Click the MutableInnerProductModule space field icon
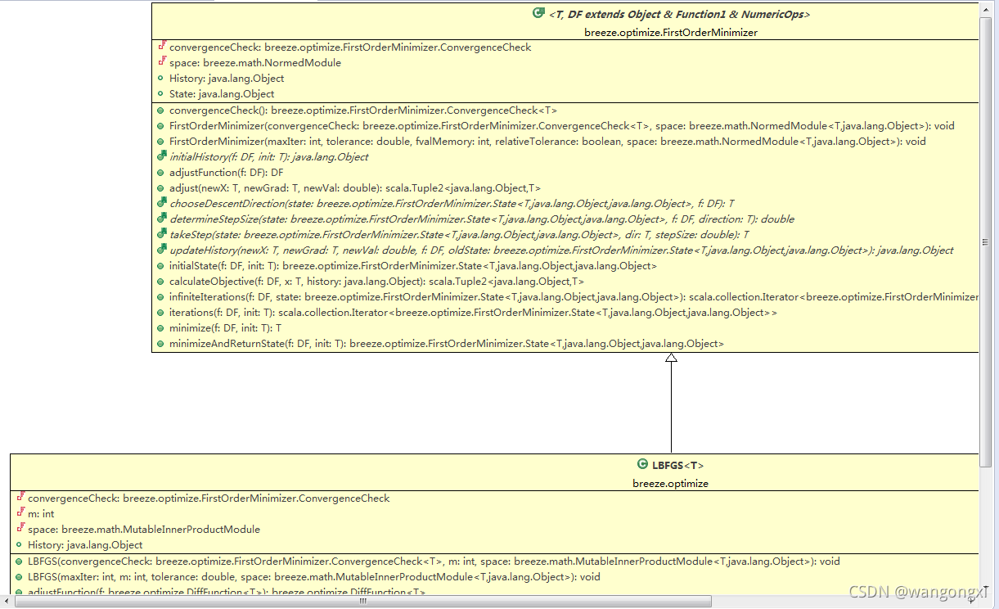The width and height of the screenshot is (999, 609). [x=20, y=529]
